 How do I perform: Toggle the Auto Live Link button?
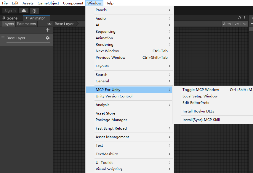pyautogui.click(x=235, y=24)
